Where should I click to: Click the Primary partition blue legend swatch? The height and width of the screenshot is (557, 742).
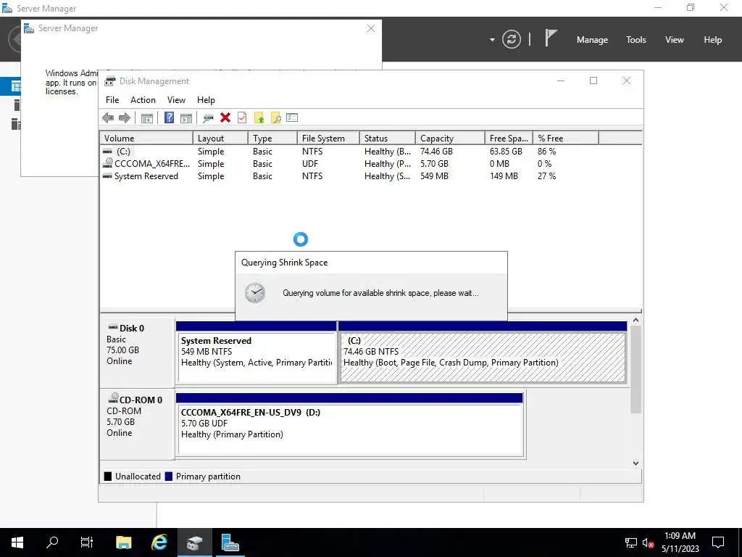click(x=168, y=476)
